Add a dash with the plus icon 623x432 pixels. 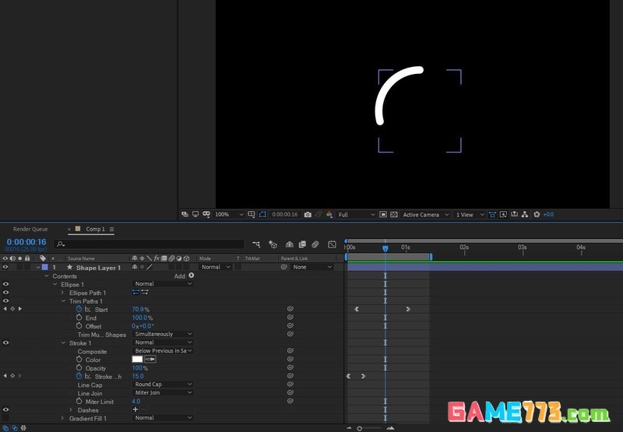136,409
